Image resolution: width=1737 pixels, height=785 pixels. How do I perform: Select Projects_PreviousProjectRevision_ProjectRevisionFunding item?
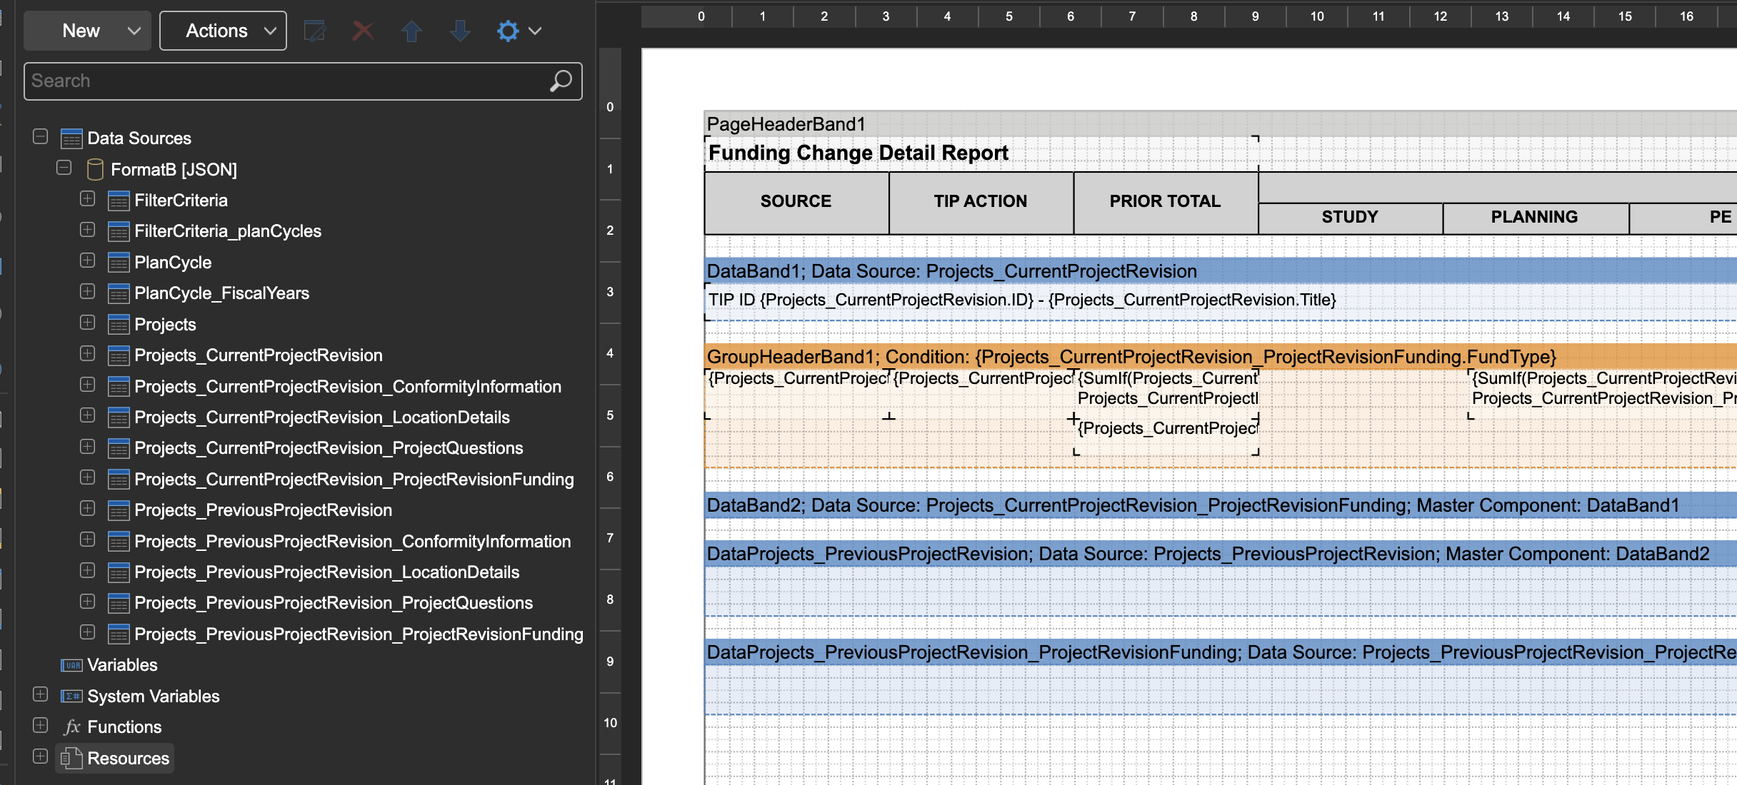[359, 634]
